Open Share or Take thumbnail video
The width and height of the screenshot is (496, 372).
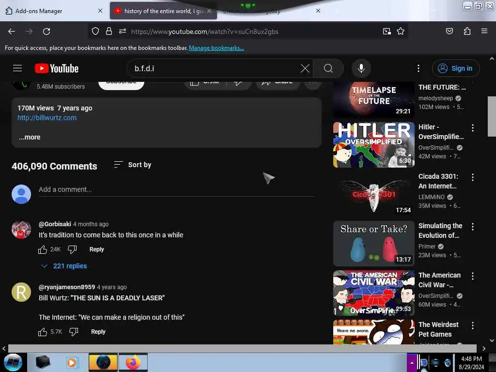pos(373,244)
